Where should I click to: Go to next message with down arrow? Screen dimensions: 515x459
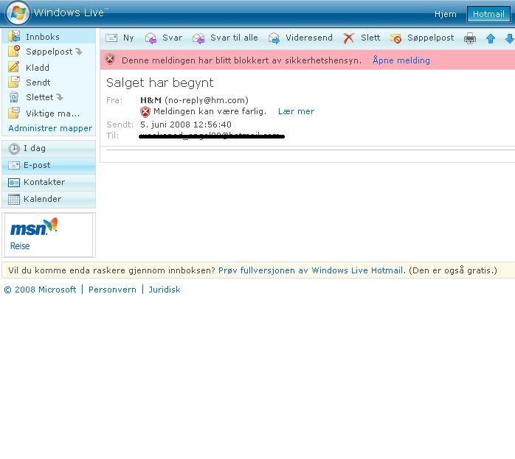coord(509,39)
